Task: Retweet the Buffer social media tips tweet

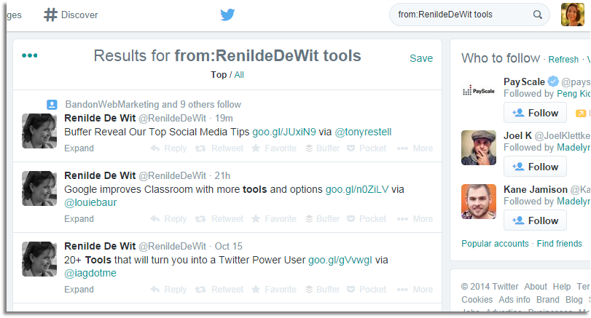Action: click(219, 148)
